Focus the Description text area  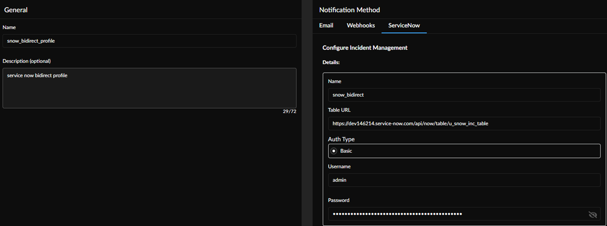(149, 88)
